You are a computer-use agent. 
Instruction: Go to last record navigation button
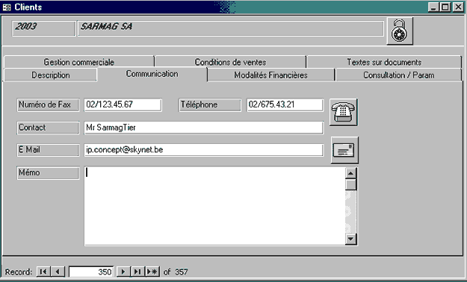[x=137, y=272]
